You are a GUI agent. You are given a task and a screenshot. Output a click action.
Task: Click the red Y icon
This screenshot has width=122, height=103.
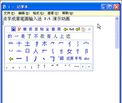(19, 29)
